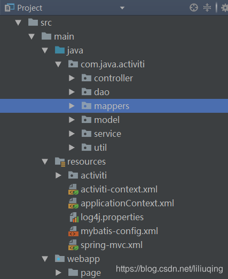Click the webapp web folder icon
This screenshot has width=228, height=279.
(60, 259)
